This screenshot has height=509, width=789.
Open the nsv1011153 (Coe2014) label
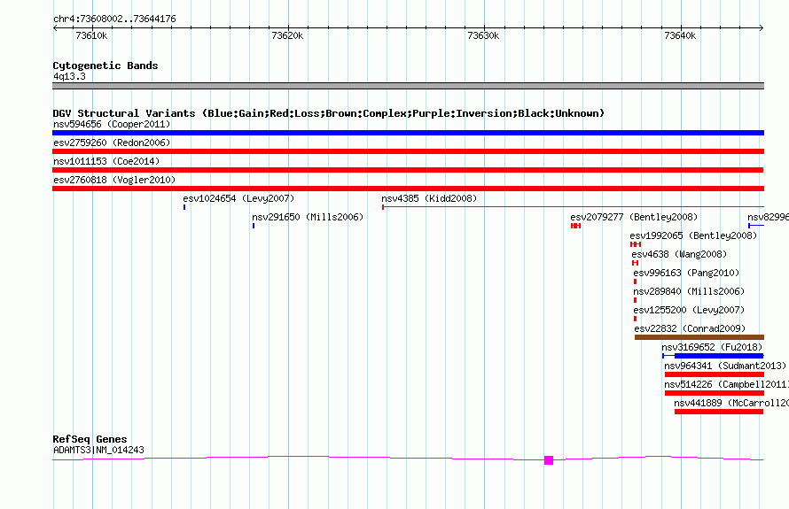pos(106,161)
